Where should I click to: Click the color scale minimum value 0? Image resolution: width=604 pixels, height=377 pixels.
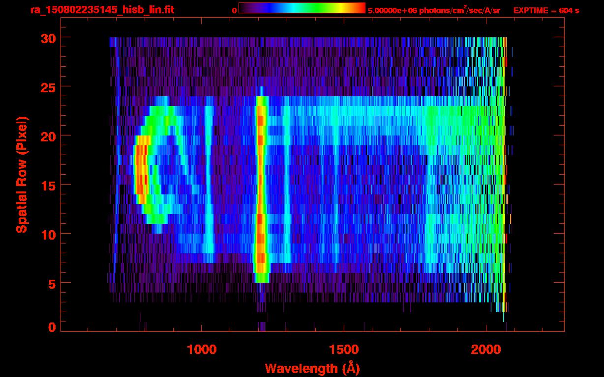point(234,10)
